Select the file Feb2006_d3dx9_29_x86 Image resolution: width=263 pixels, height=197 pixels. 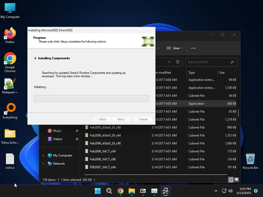point(105,143)
